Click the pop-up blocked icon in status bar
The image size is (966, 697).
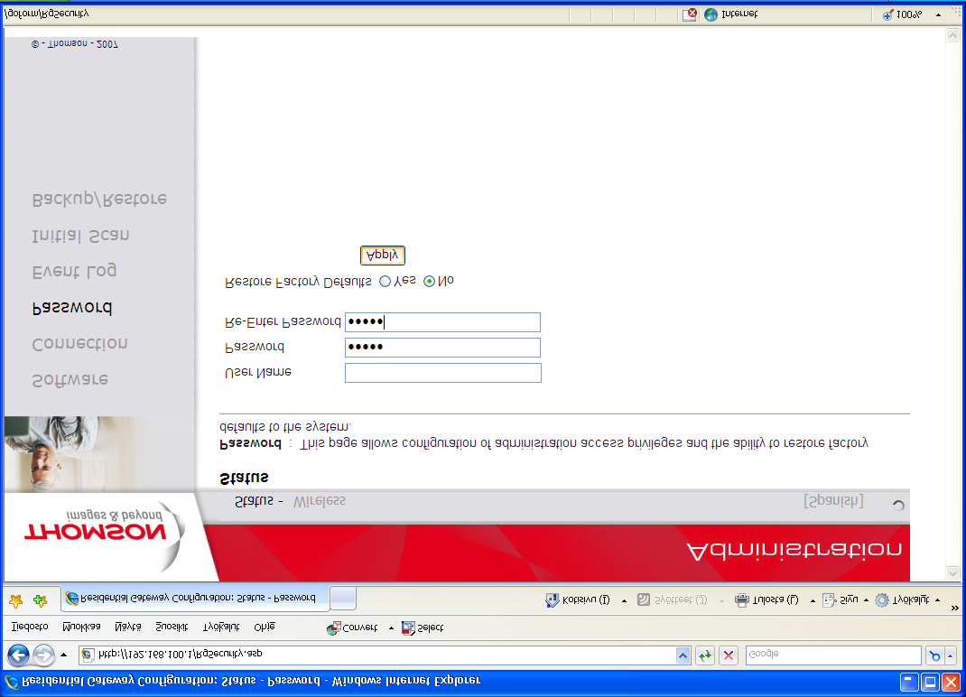click(x=690, y=14)
